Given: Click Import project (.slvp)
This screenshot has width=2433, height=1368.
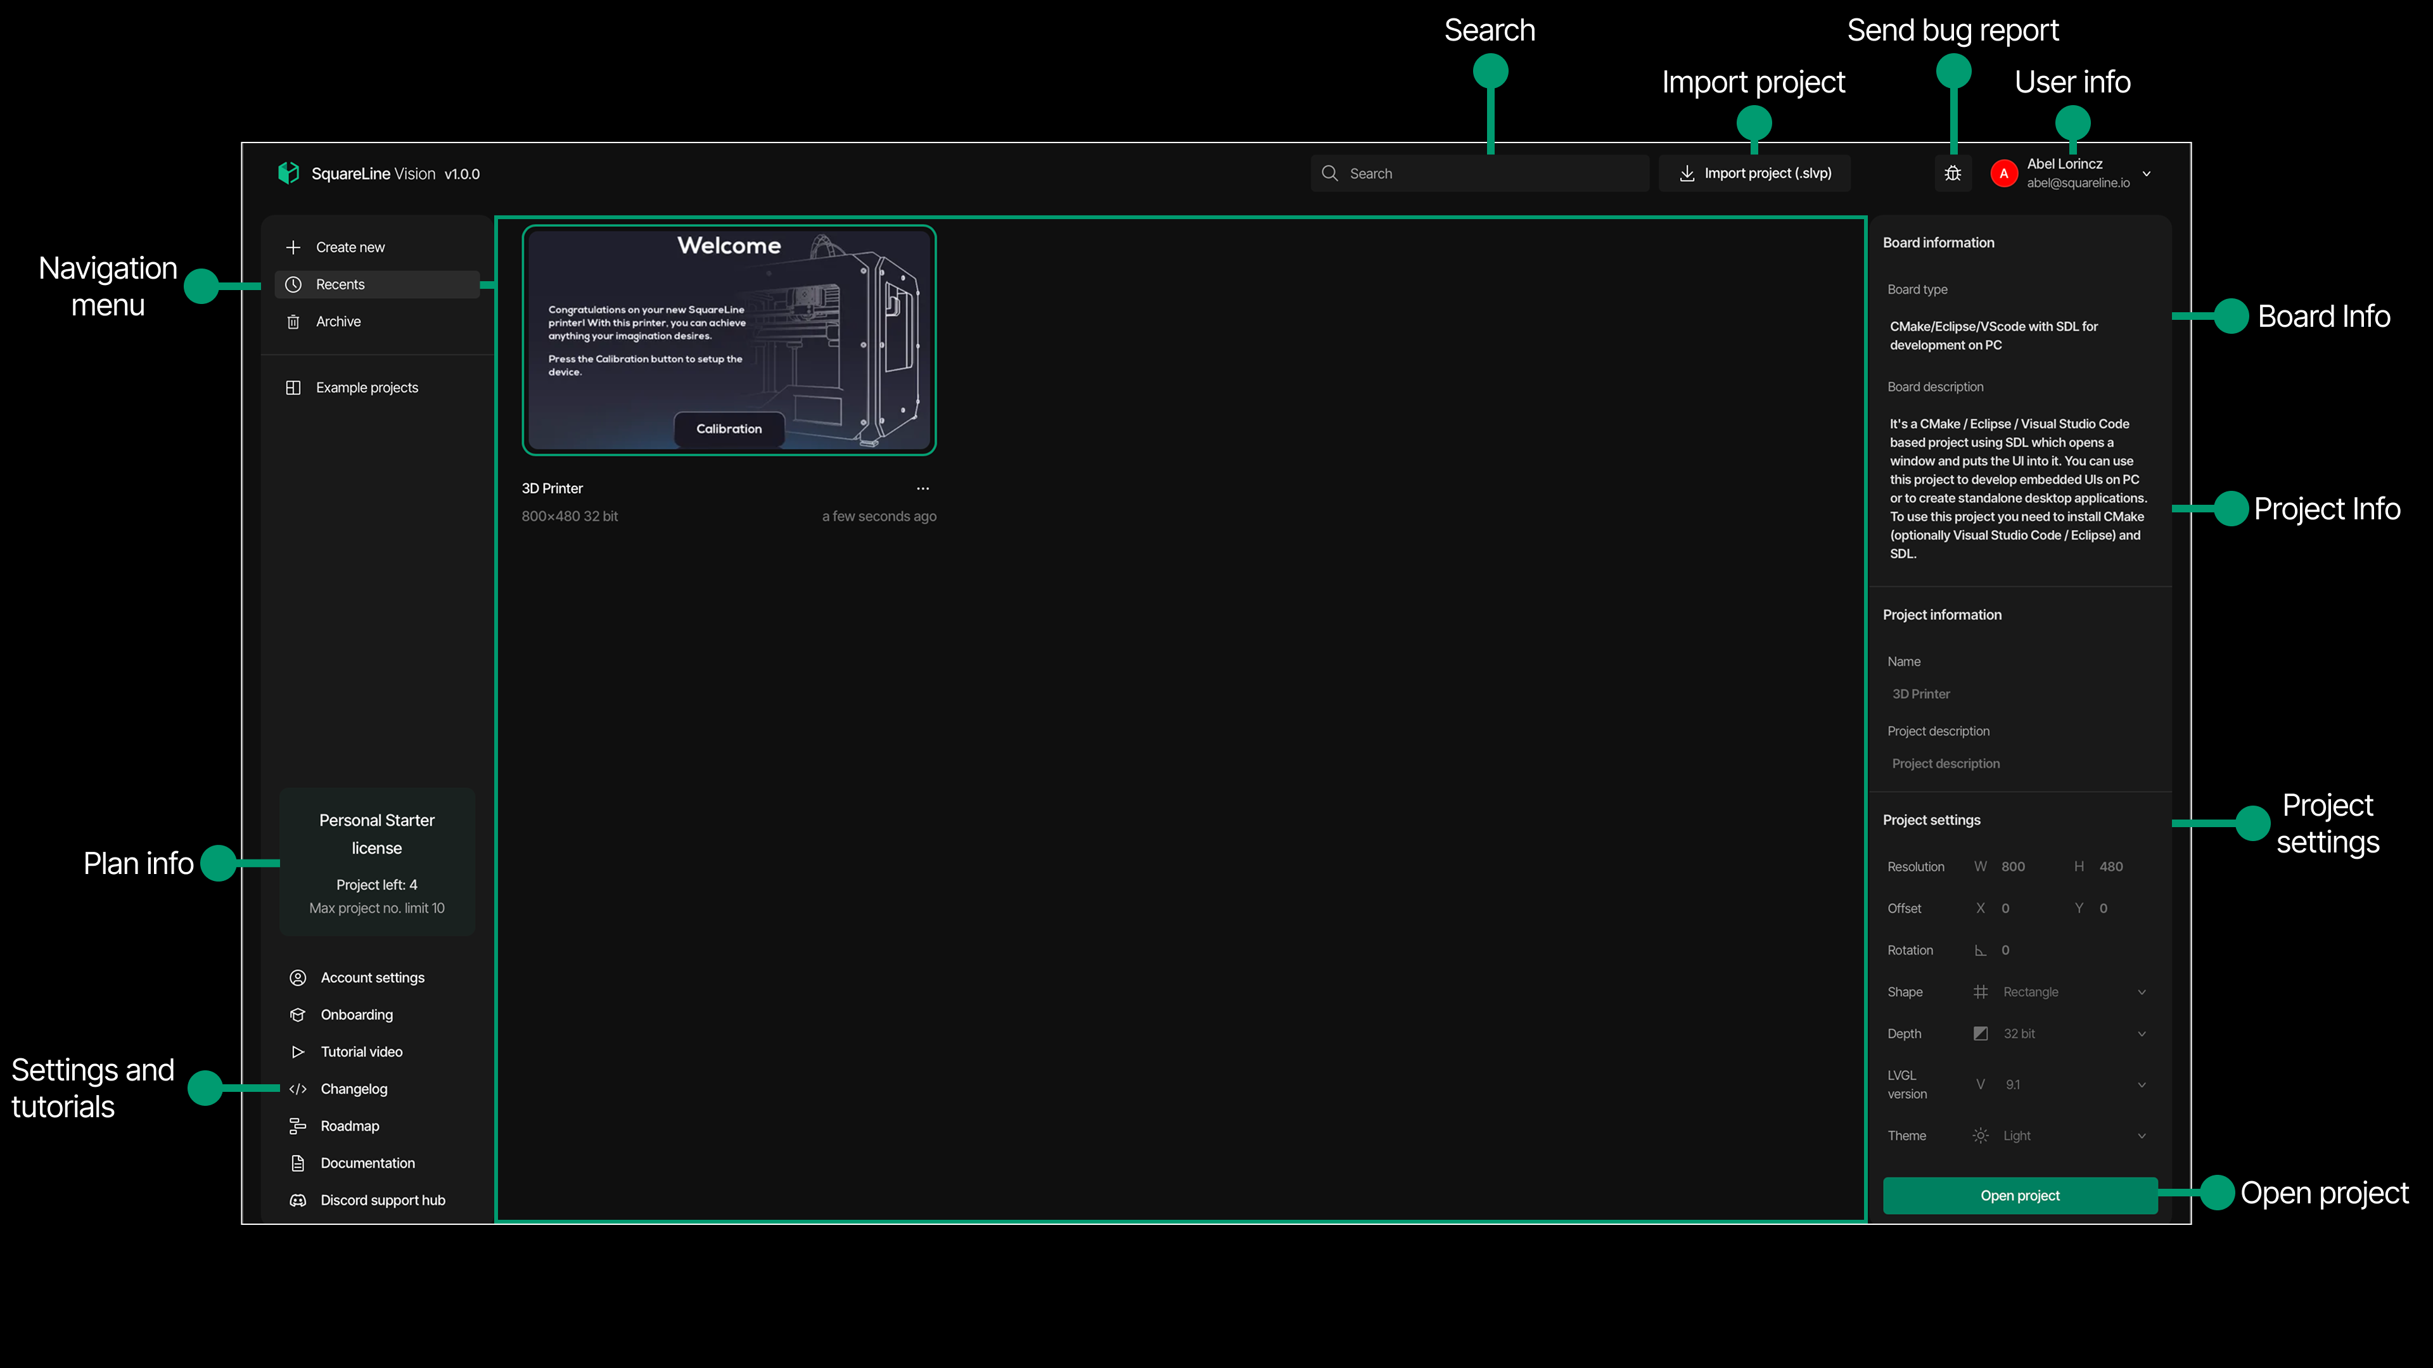Looking at the screenshot, I should point(1754,173).
